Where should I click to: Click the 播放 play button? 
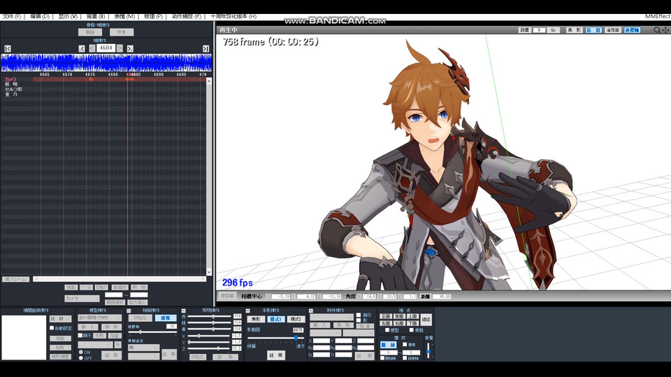pos(389,345)
